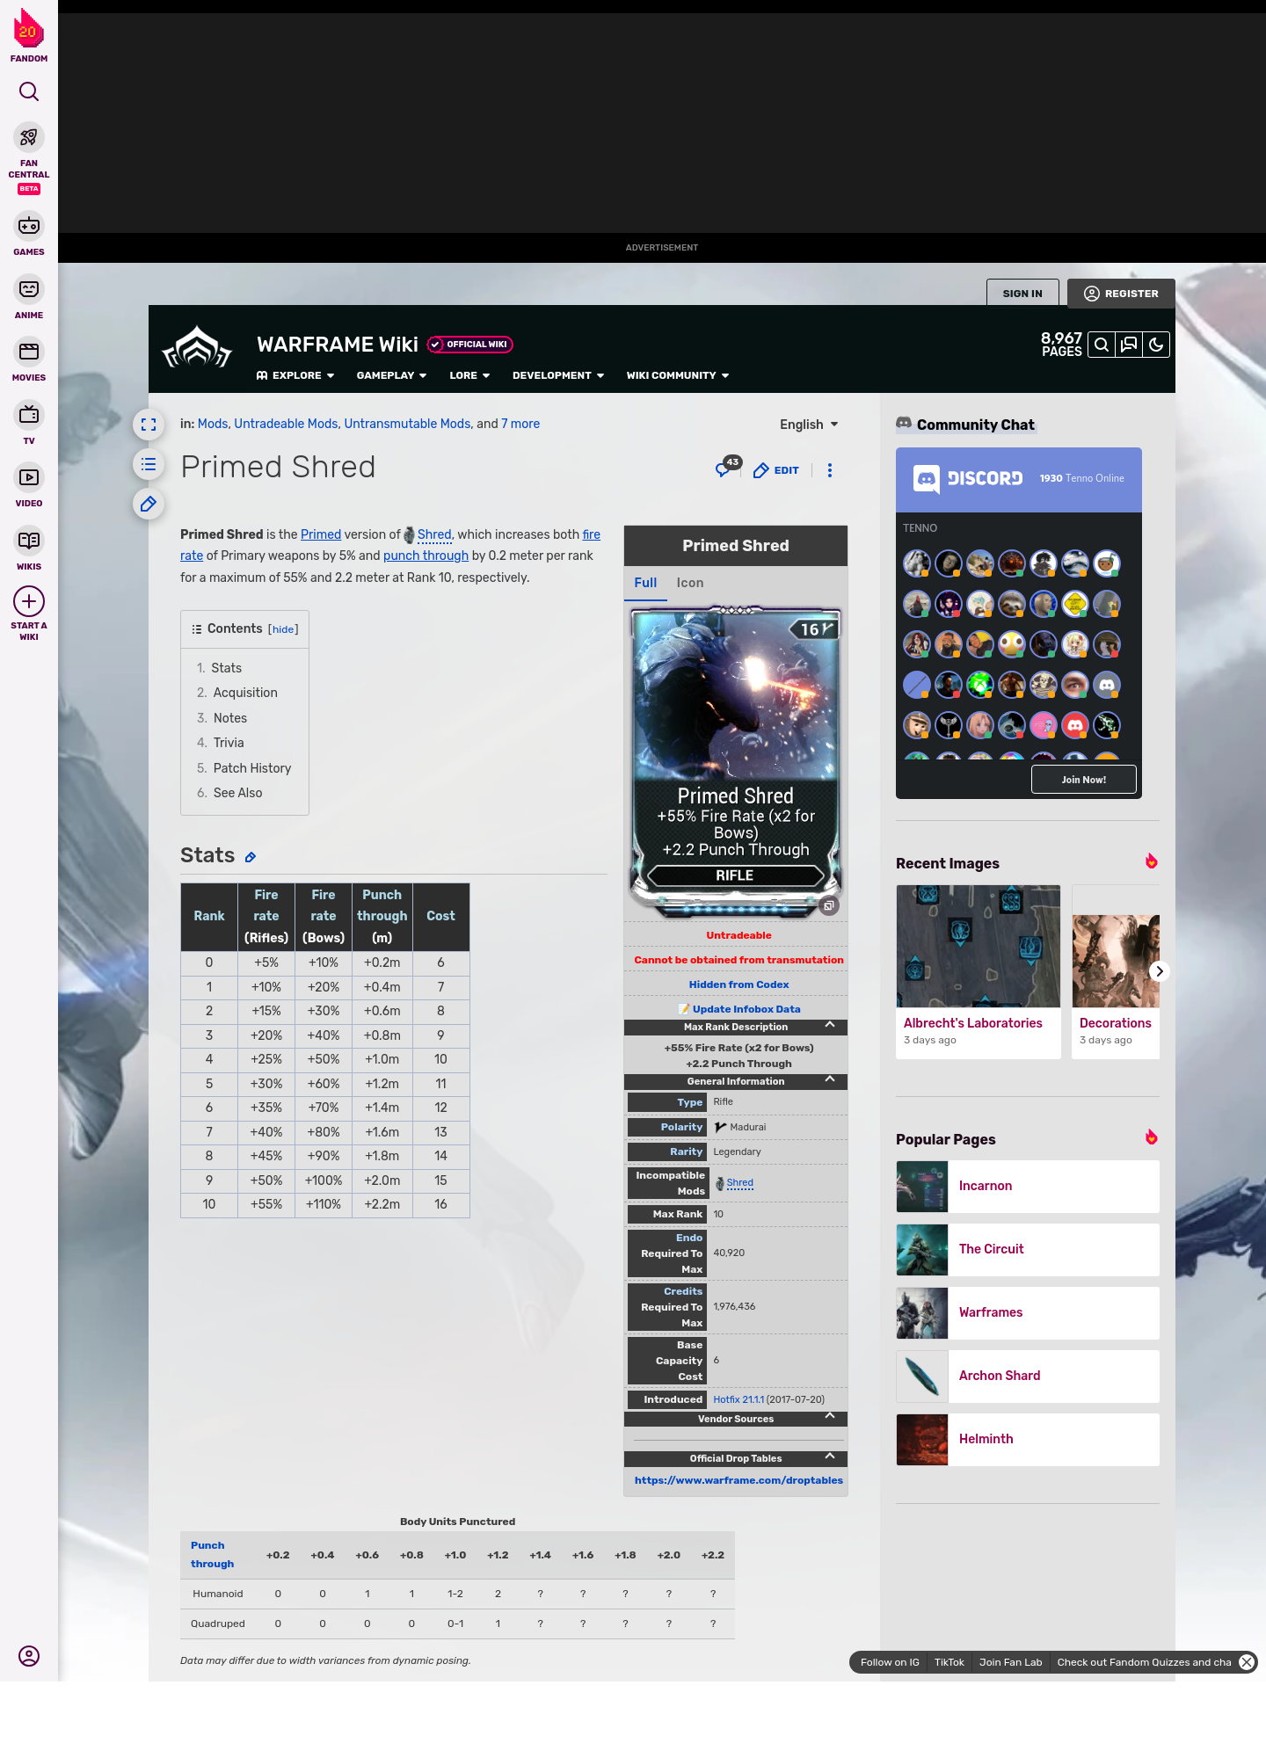Click the Register button

pyautogui.click(x=1121, y=294)
